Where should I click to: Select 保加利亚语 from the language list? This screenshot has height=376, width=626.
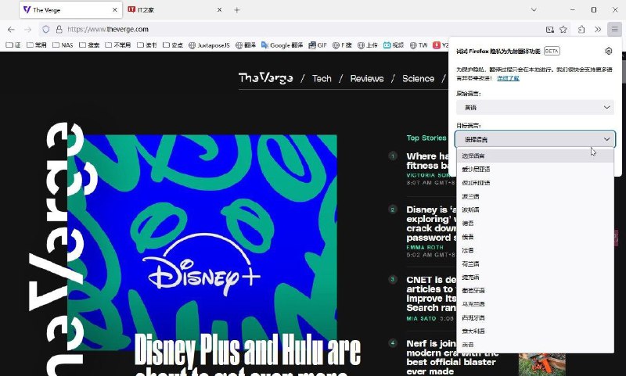(x=534, y=183)
